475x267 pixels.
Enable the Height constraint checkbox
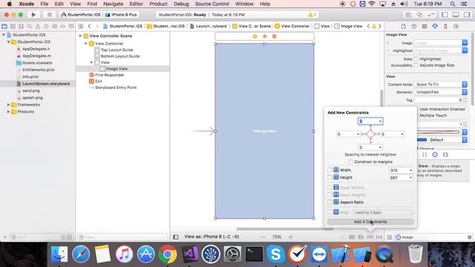click(330, 177)
